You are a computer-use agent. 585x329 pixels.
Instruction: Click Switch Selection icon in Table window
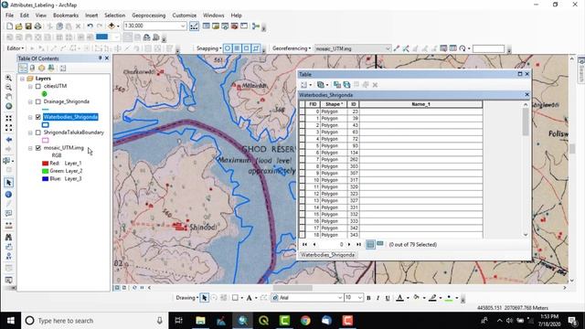(x=347, y=85)
